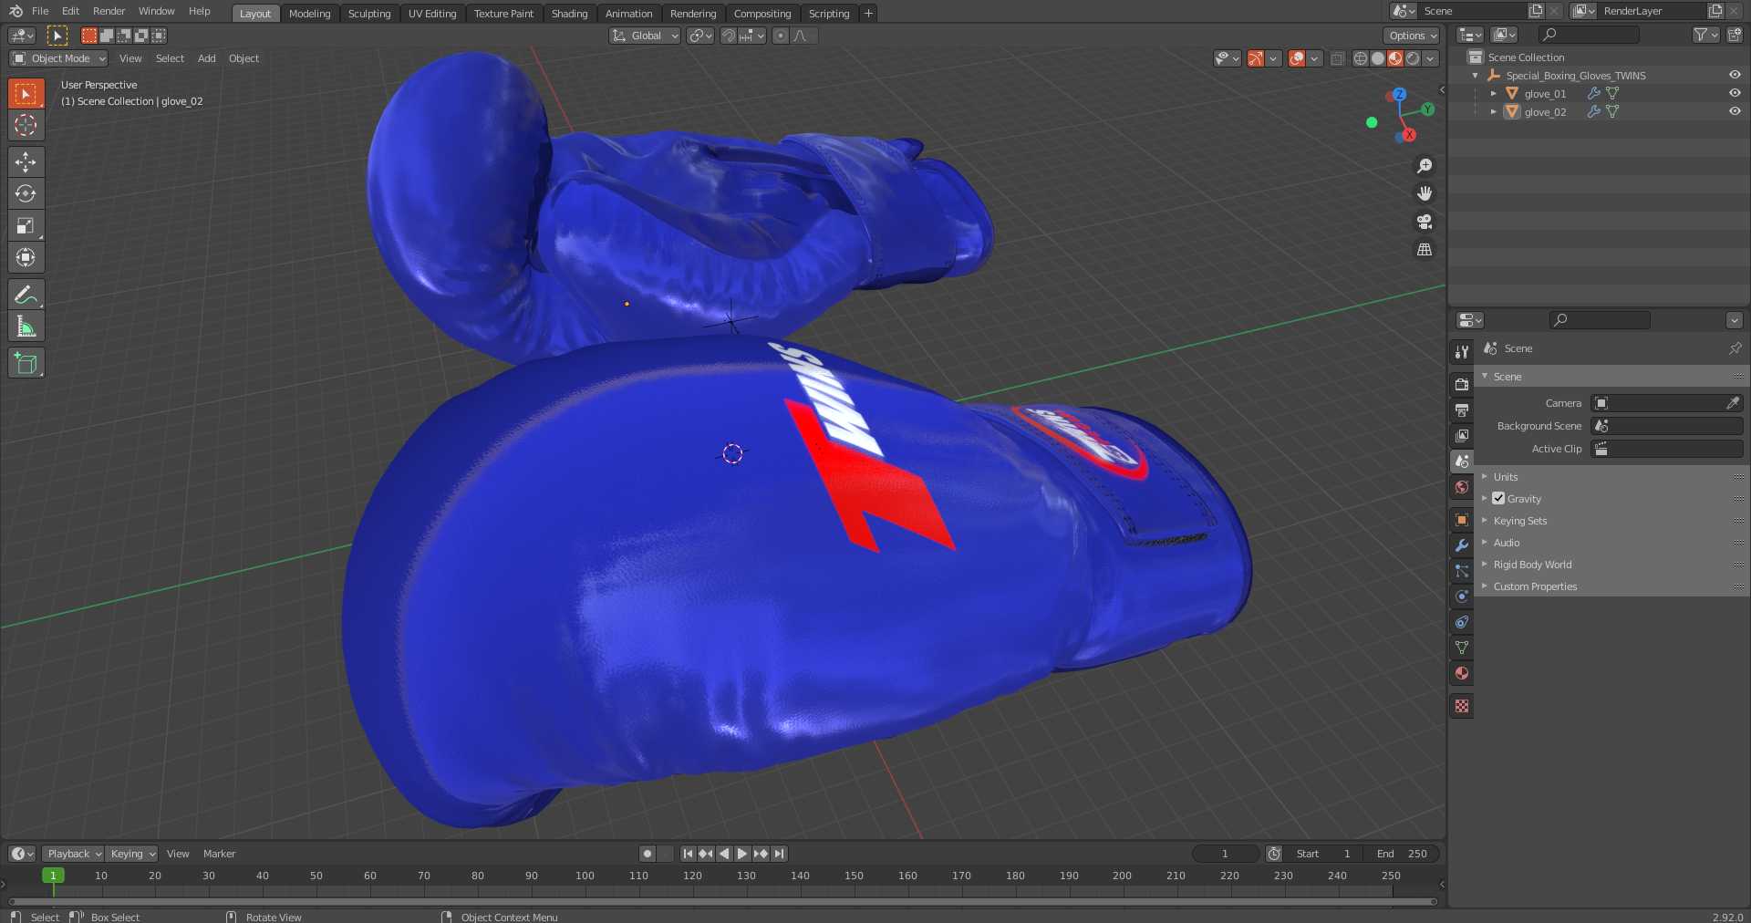Pin the Scene properties panel
The image size is (1751, 923).
tap(1735, 348)
